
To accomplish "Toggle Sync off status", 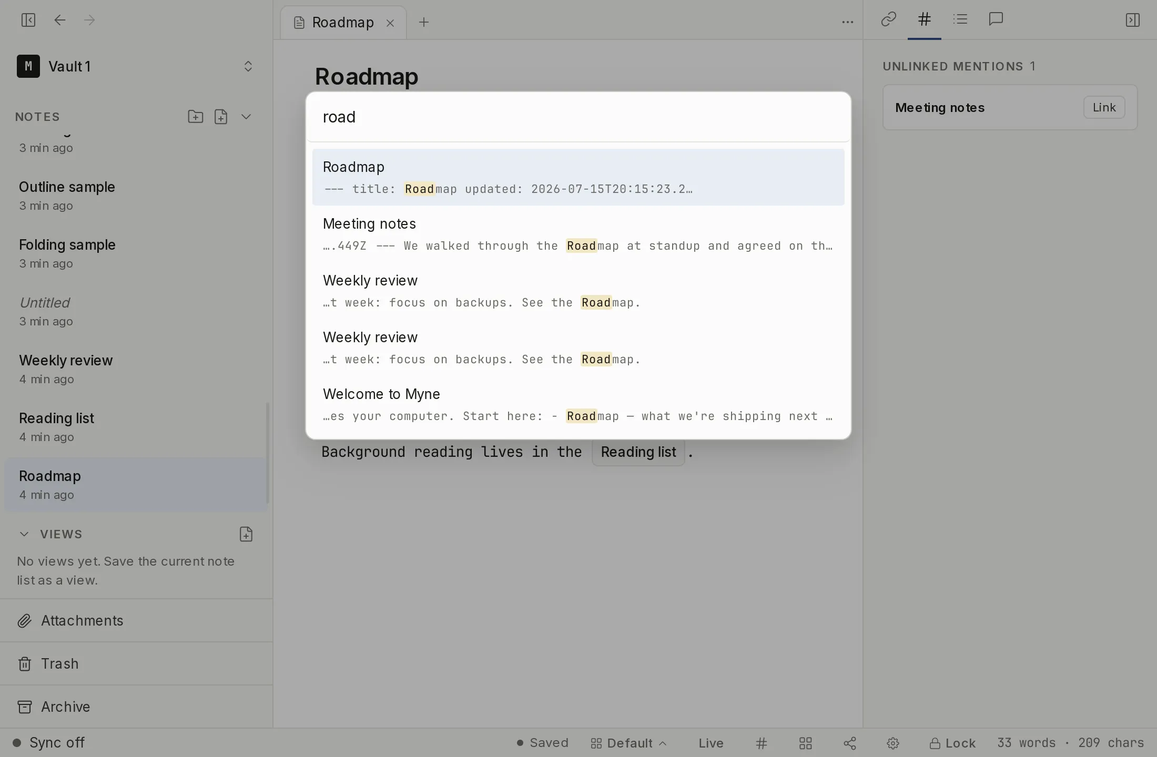I will [48, 743].
